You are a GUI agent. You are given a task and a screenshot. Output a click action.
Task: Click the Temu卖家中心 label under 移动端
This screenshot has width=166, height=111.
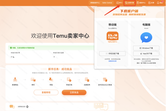[112, 28]
